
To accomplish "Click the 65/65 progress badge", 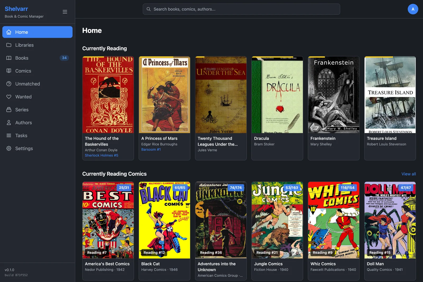I will point(180,188).
